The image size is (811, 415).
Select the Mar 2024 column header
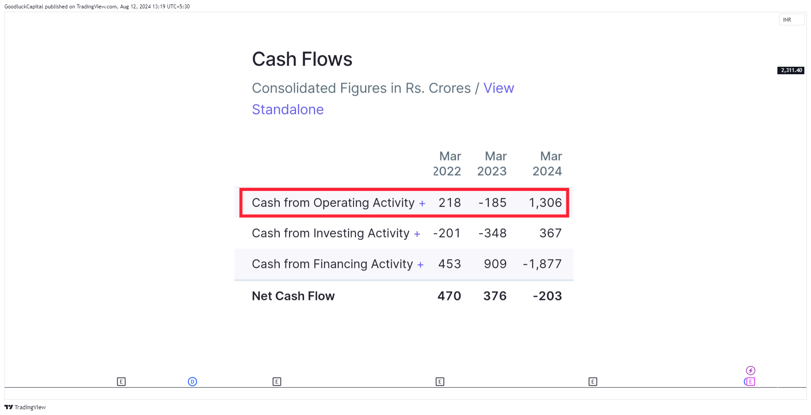click(547, 164)
